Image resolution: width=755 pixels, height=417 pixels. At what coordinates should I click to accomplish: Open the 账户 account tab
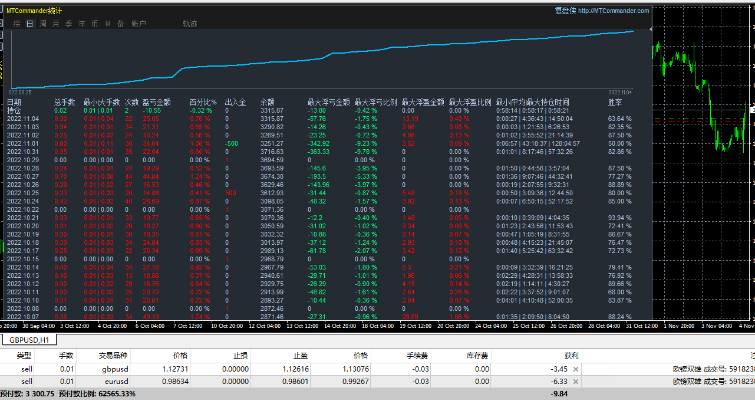point(139,24)
